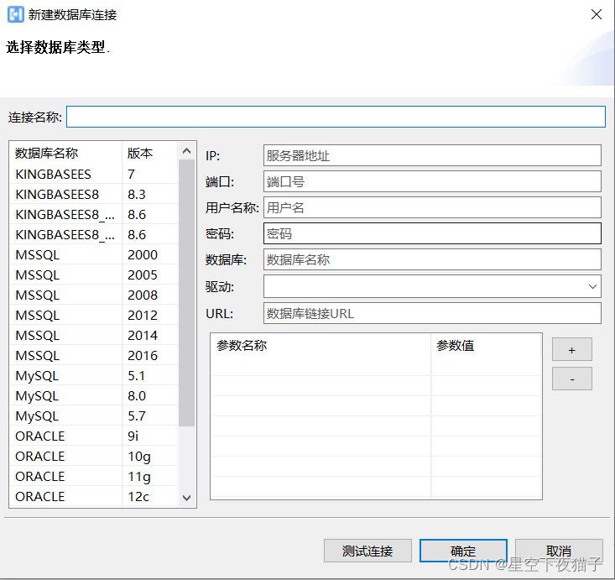Image resolution: width=615 pixels, height=580 pixels.
Task: Remove a parameter with the - button
Action: click(x=572, y=379)
